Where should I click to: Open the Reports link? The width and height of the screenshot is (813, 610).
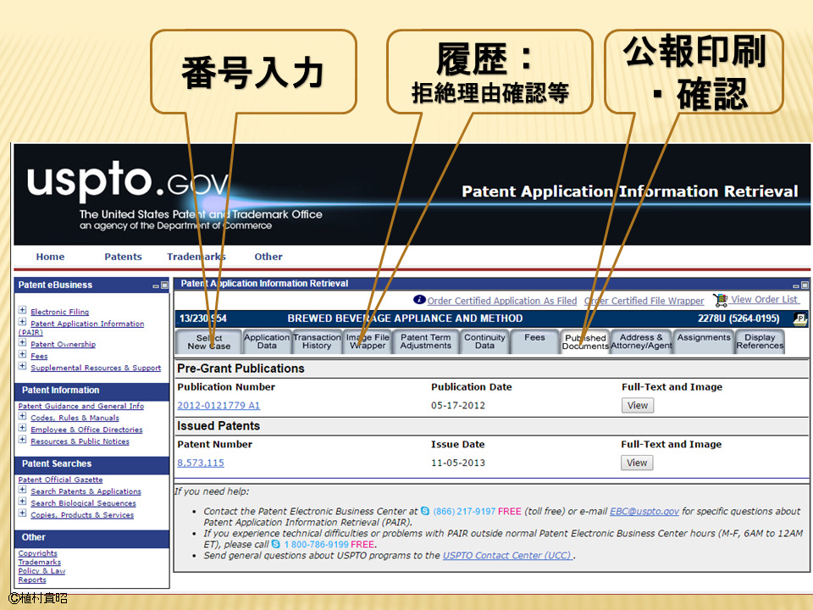tap(32, 579)
